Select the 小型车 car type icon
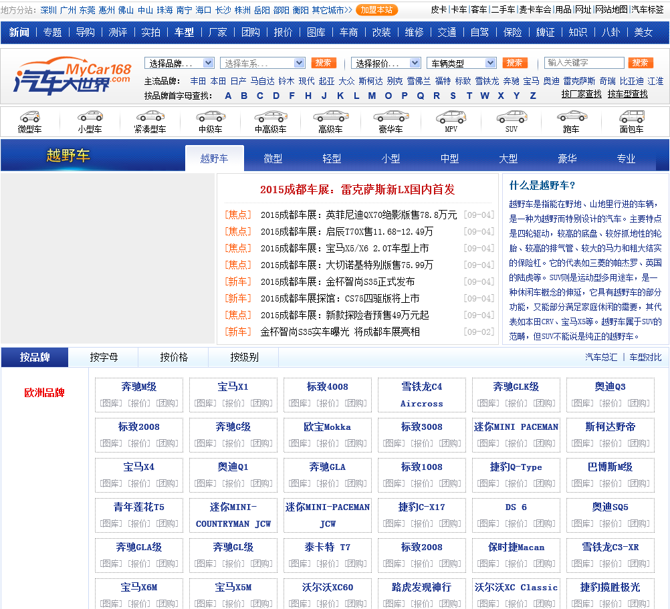The width and height of the screenshot is (670, 609). click(x=90, y=116)
